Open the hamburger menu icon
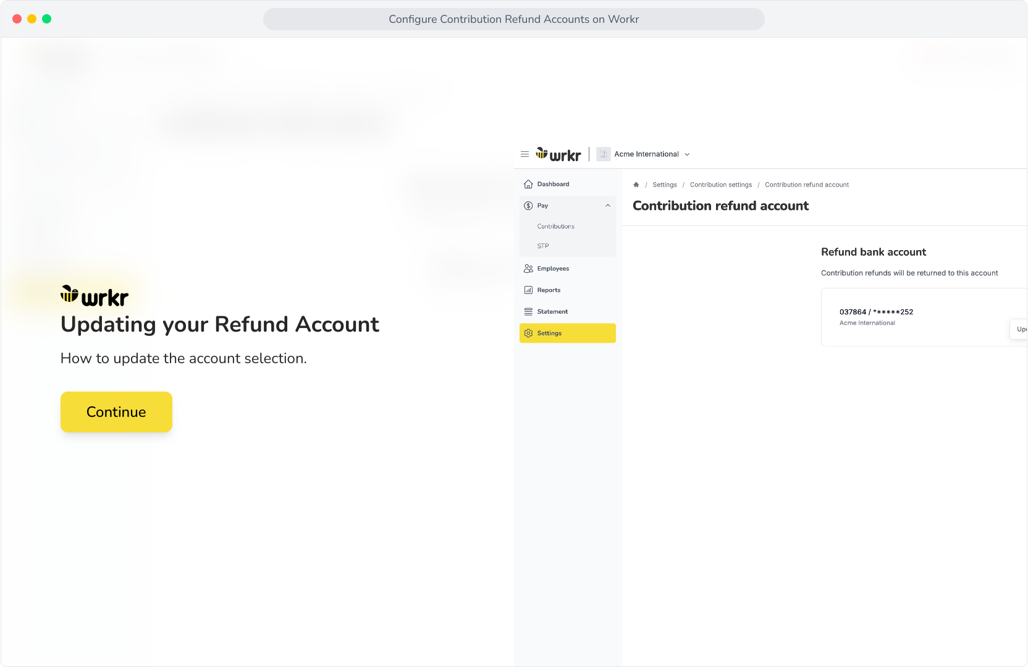Viewport: 1028px width, 667px height. tap(525, 154)
